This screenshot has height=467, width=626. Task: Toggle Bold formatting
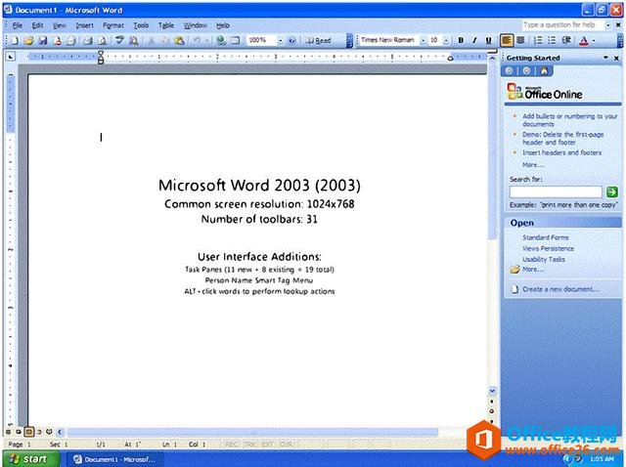(x=461, y=40)
